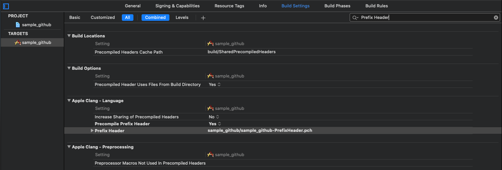Switch to Signing & Capabilities tab
502x170 pixels.
178,6
